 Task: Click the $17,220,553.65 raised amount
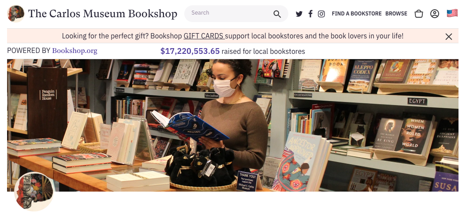[190, 51]
